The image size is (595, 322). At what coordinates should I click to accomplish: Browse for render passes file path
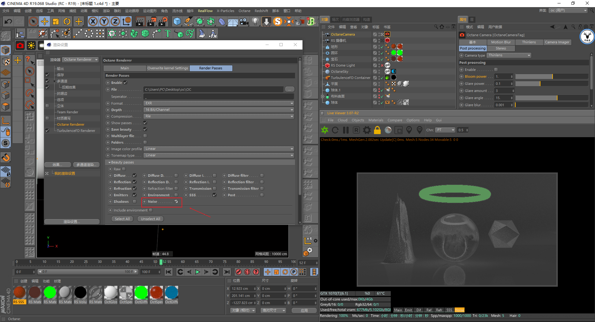(289, 89)
